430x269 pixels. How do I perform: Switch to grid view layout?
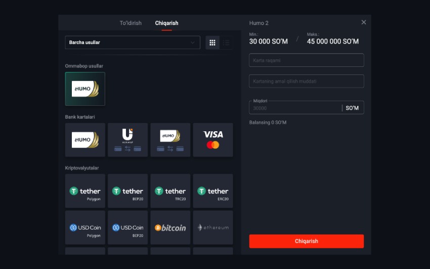click(212, 43)
